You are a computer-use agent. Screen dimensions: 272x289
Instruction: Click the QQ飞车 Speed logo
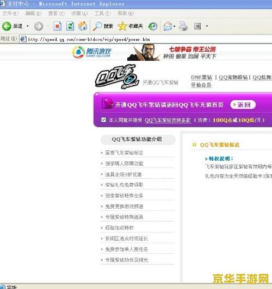coord(117,77)
